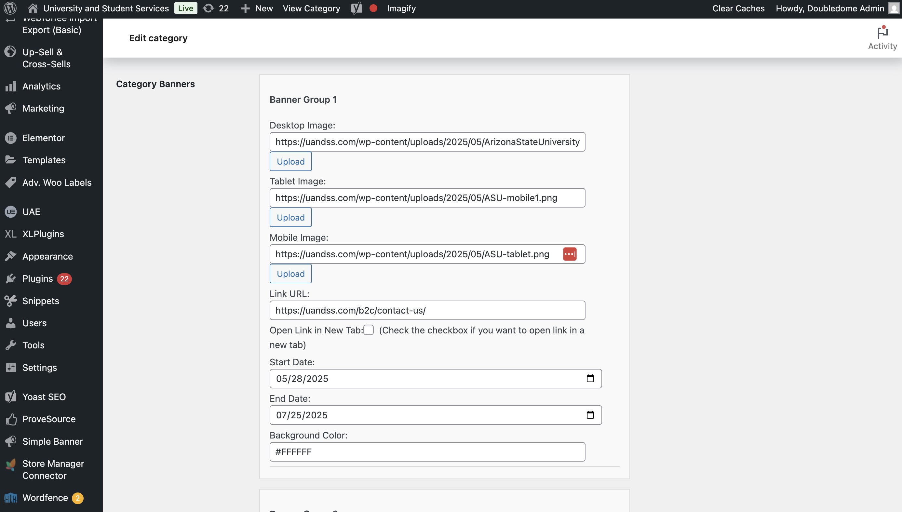Open the updates icon showing 22
This screenshot has height=512, width=902.
pos(209,8)
